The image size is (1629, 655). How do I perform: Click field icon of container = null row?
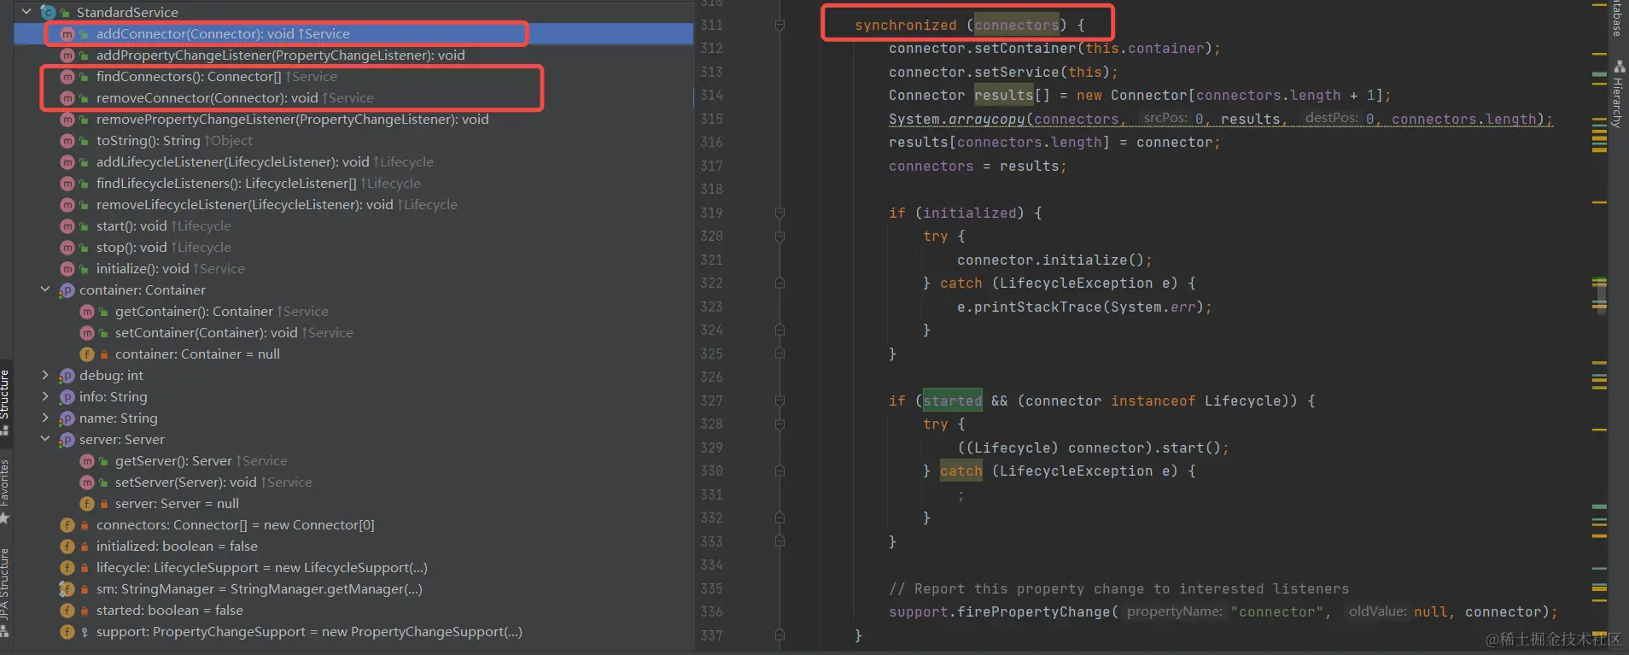[x=86, y=354]
